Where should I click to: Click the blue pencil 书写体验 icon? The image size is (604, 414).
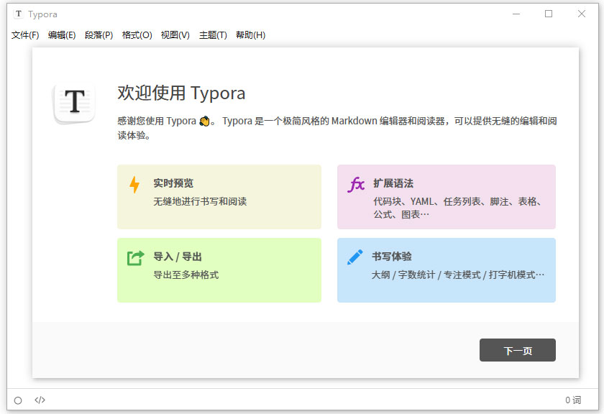354,258
